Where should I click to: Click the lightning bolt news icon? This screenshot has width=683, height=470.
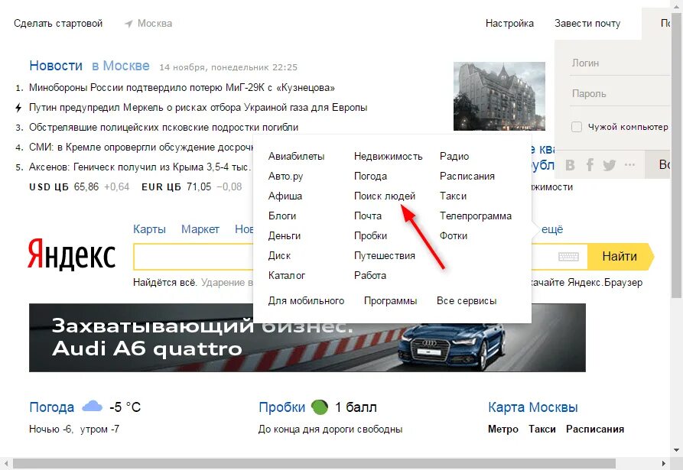click(x=18, y=108)
